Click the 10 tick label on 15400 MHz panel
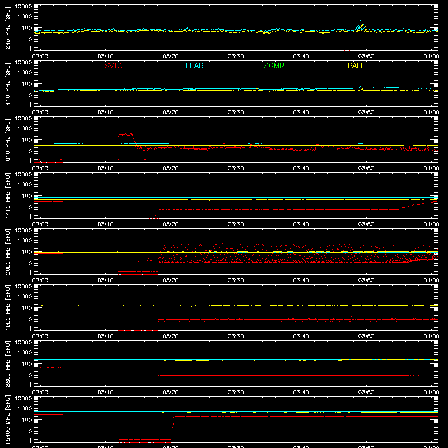The image size is (448, 448). click(x=29, y=431)
